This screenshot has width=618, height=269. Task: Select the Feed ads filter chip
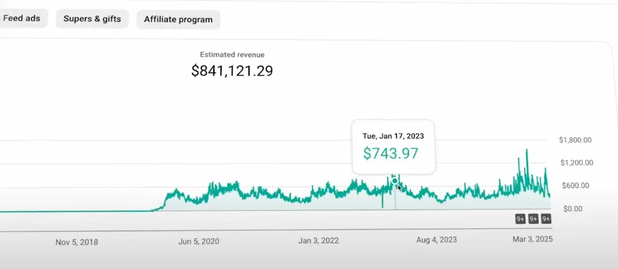coord(22,18)
